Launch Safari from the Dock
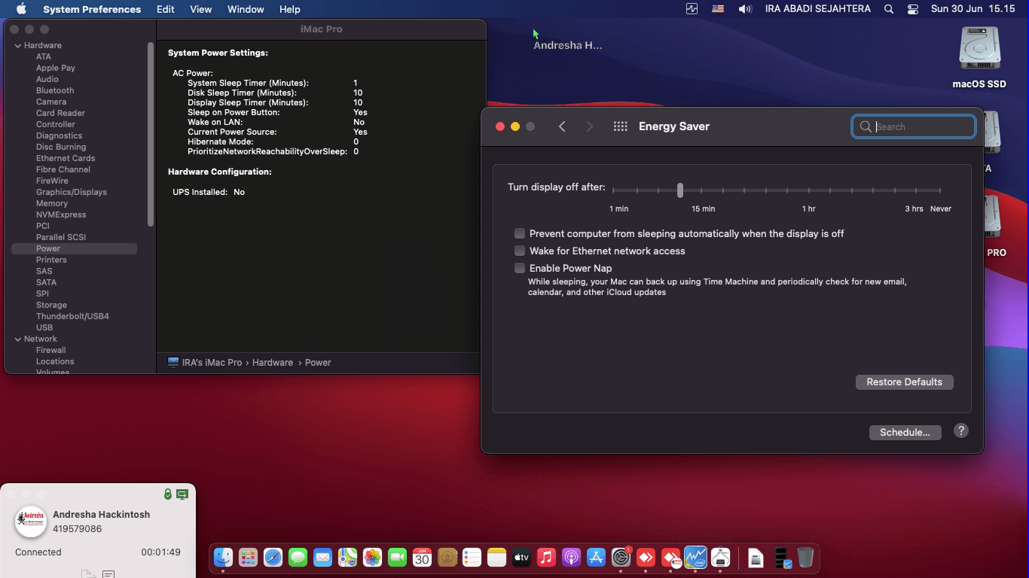Image resolution: width=1029 pixels, height=578 pixels. tap(273, 558)
